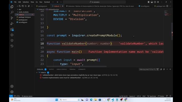Screen dimensions: 182x102
Task: Open notifications bell in status bar
Action: click(170, 96)
